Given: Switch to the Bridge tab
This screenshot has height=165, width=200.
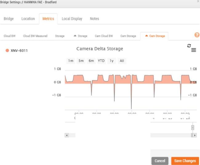Looking at the screenshot, I should coord(9,19).
